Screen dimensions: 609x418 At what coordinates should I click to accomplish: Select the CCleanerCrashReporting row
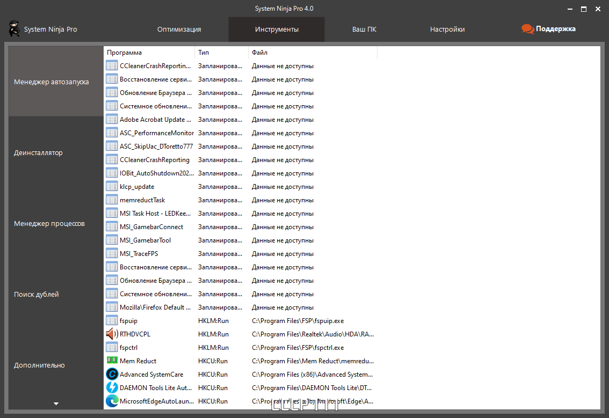tap(241, 160)
